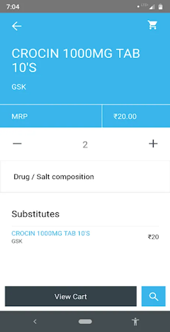This screenshot has width=170, height=332.
Task: Tap the blue search magnifier button
Action: tap(153, 296)
